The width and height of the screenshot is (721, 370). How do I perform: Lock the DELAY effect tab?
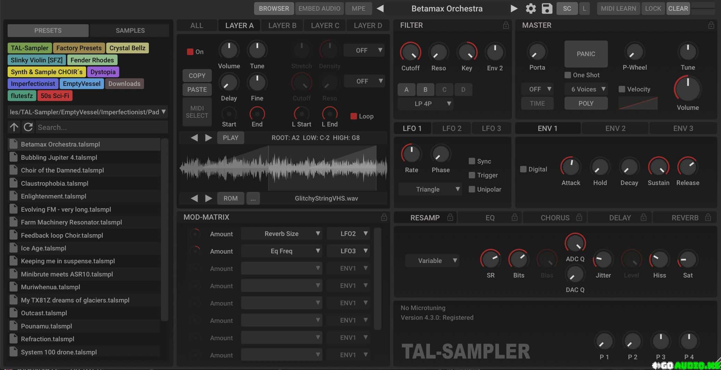coord(643,217)
